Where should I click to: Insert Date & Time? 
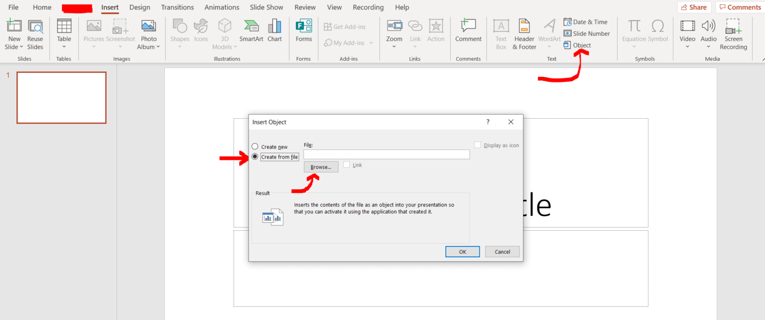point(586,21)
